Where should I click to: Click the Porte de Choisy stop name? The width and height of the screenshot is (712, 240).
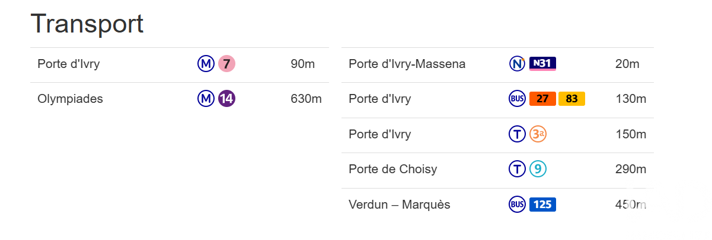pos(392,170)
